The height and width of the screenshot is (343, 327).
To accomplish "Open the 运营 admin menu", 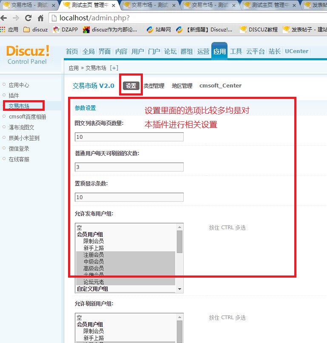I will click(x=203, y=51).
